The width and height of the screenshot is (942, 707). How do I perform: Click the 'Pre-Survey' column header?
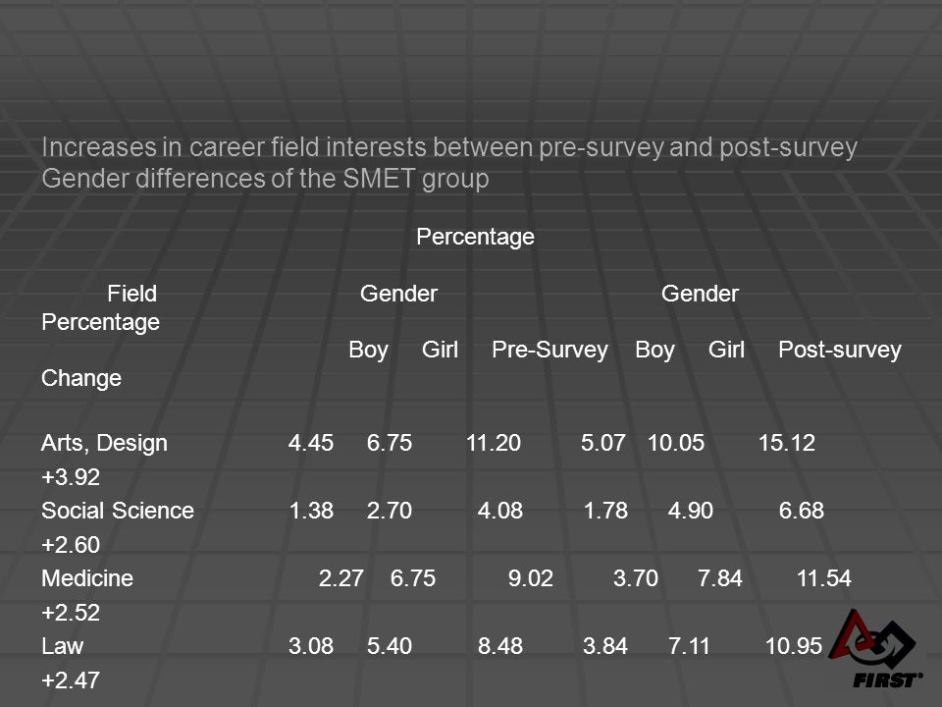click(x=549, y=350)
